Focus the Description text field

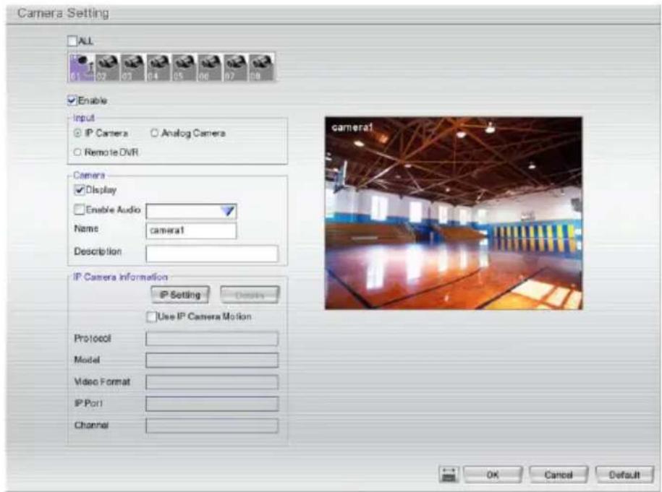click(x=212, y=254)
